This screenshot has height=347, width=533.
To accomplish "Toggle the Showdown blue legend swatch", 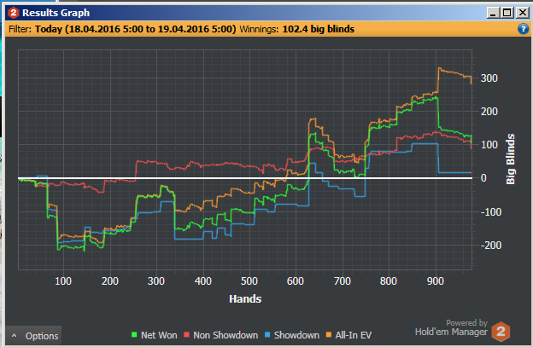I will 267,335.
